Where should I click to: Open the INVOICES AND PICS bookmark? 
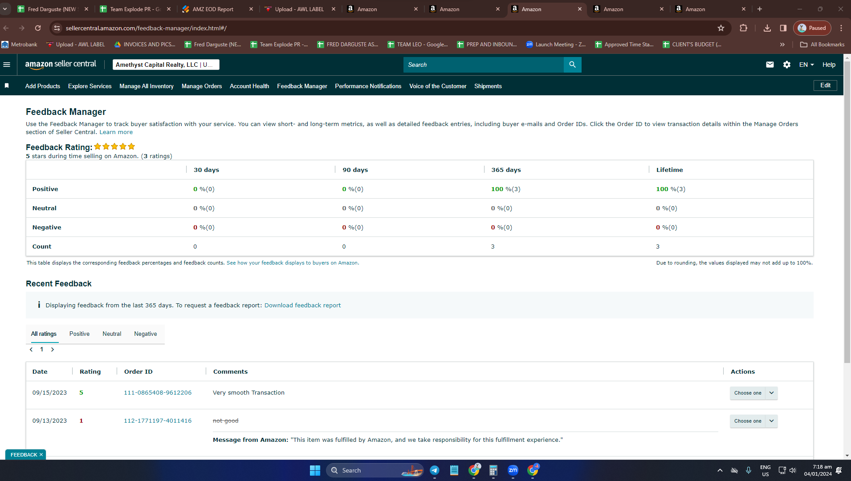[x=145, y=45]
